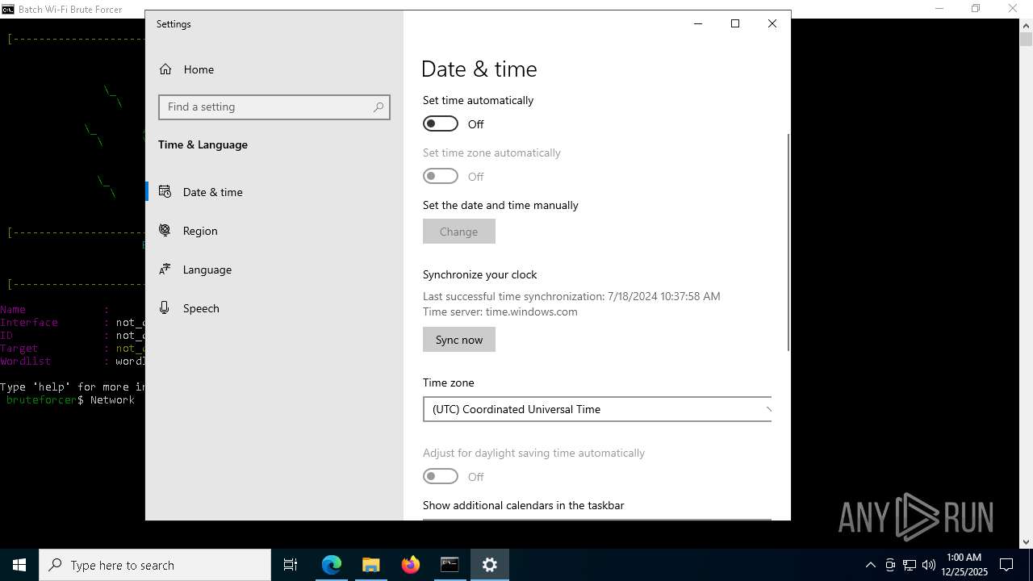
Task: Toggle Set time zone automatically switch
Action: [x=441, y=176]
